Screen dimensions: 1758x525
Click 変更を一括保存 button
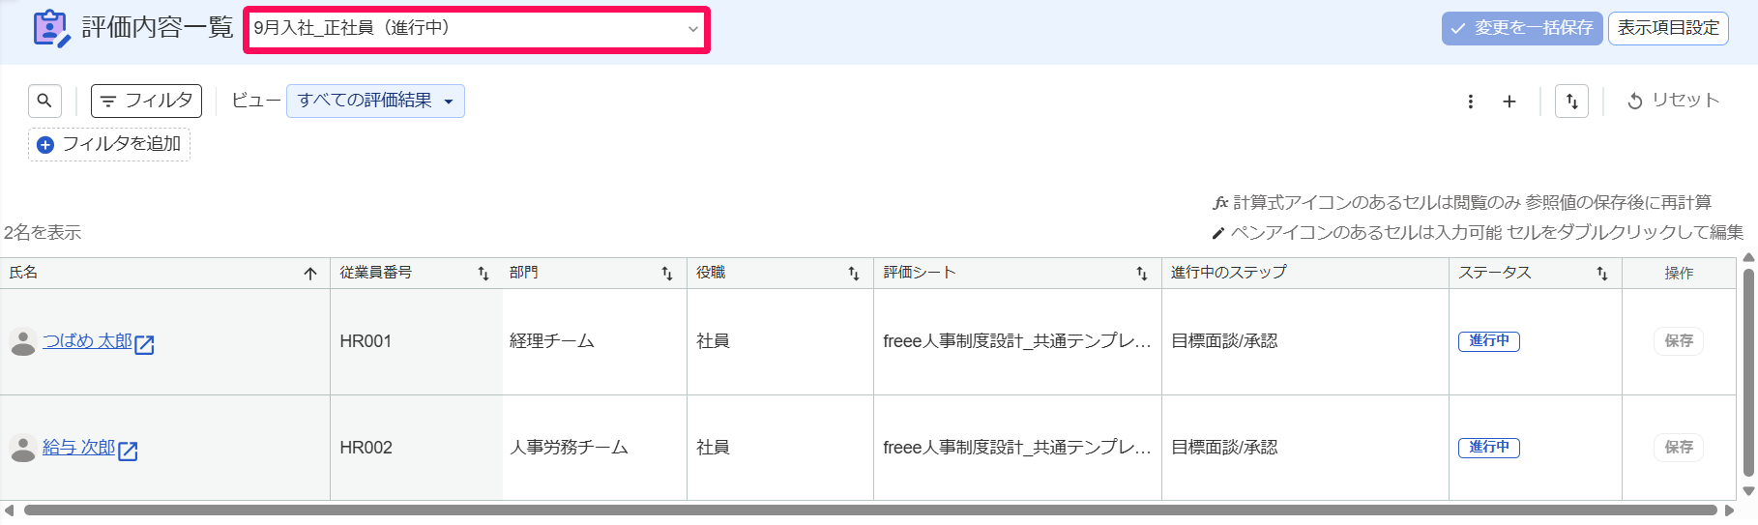pos(1522,28)
